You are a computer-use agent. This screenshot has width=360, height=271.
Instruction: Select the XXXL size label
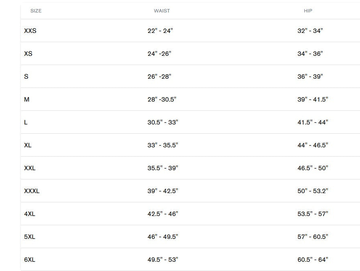point(32,191)
